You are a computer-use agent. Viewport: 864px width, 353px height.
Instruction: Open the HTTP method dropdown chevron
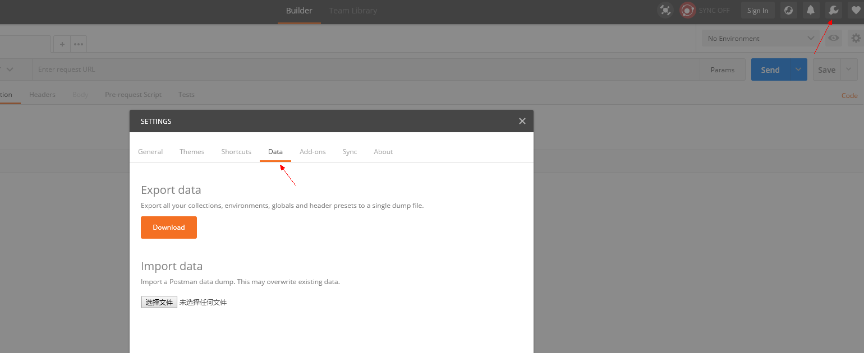coord(10,69)
